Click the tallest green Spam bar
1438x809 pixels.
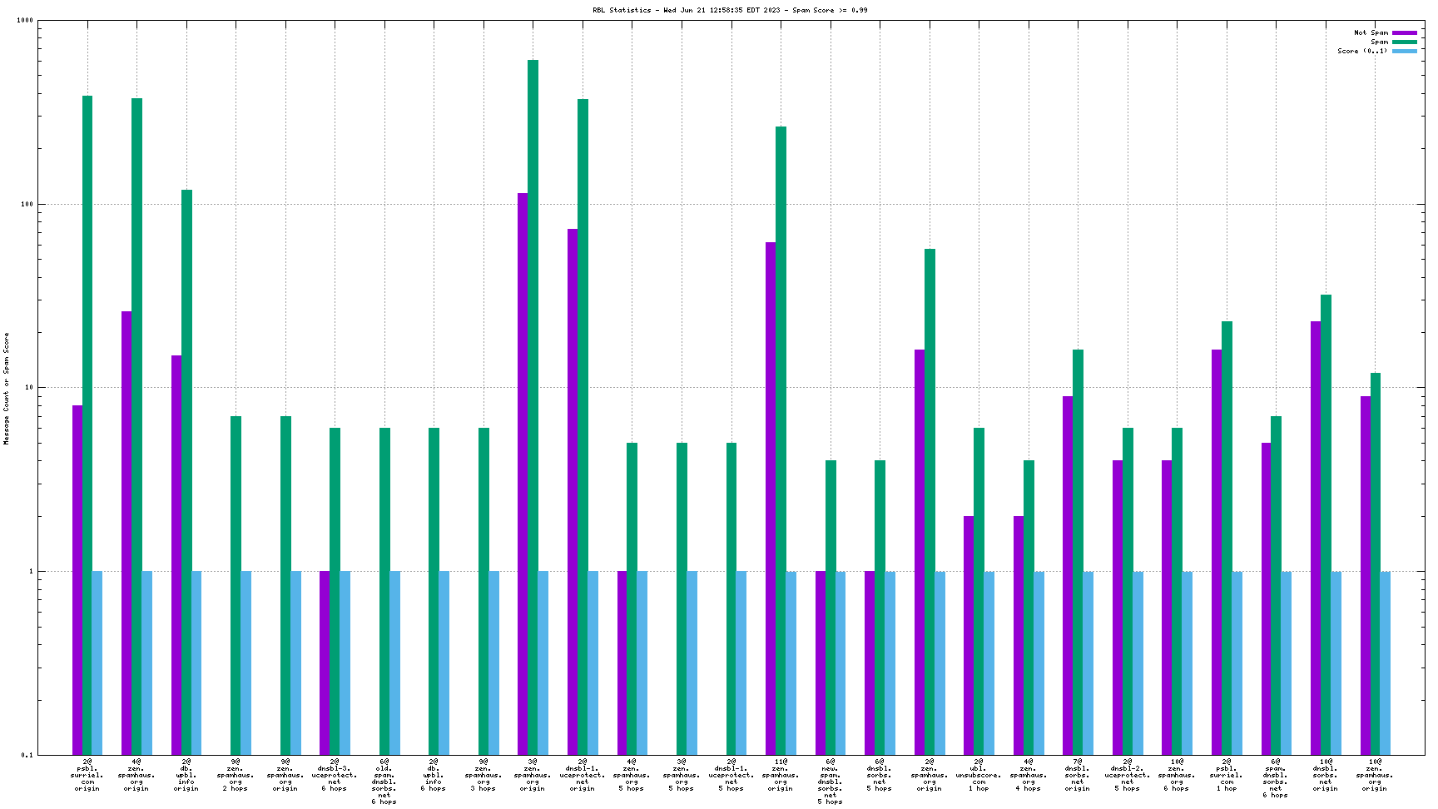[533, 406]
